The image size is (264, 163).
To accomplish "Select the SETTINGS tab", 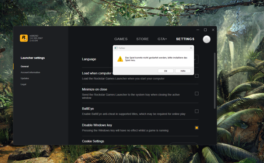I will coord(185,39).
